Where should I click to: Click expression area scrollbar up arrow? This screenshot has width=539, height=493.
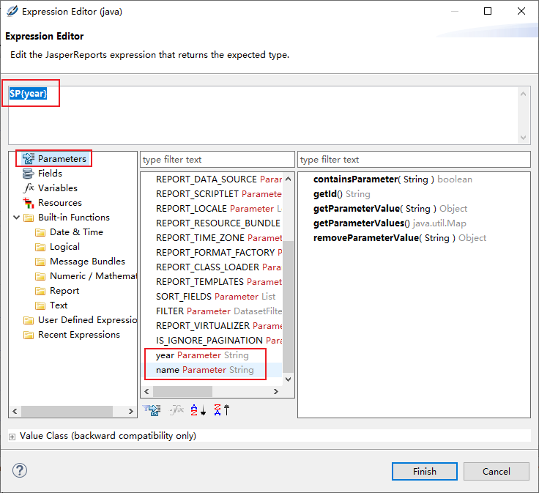coord(523,94)
